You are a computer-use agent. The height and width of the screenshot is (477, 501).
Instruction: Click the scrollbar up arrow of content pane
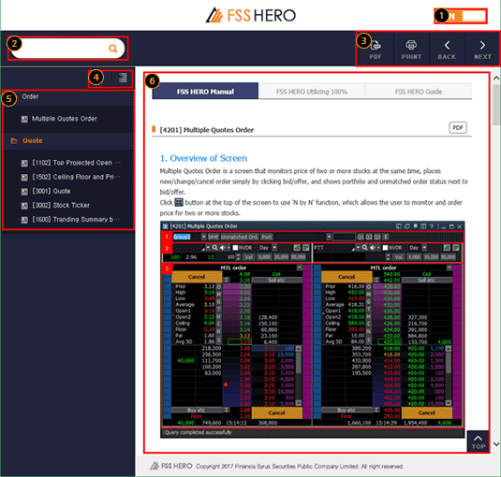coord(496,78)
